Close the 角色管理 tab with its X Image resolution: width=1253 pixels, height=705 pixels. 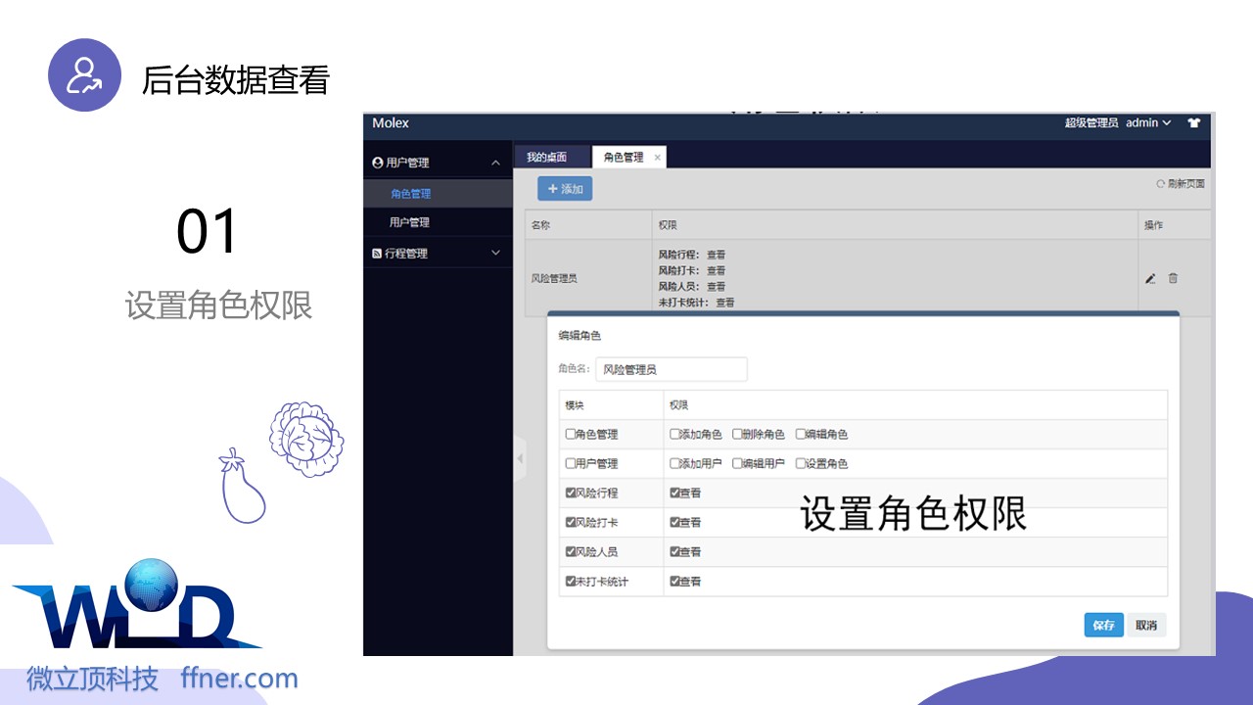pyautogui.click(x=657, y=158)
